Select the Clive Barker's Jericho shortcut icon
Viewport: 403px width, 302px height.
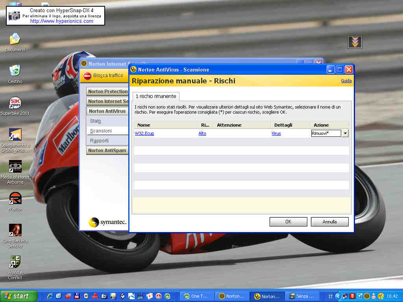click(x=15, y=230)
